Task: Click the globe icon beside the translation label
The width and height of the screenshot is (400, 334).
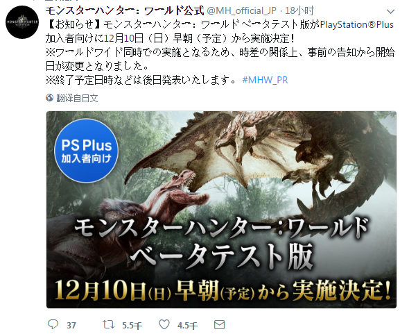Action: click(x=49, y=98)
